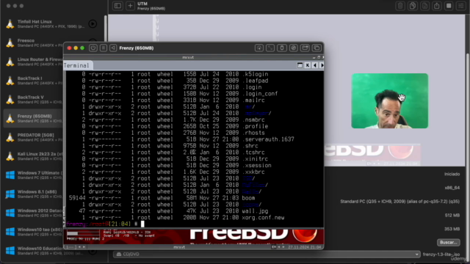Open VM settings sliders icon in UTM toolbar
The height and width of the screenshot is (264, 470).
coord(461,6)
